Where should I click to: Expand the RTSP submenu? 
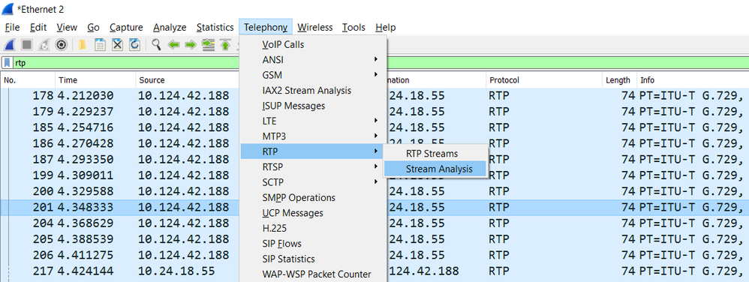(313, 167)
